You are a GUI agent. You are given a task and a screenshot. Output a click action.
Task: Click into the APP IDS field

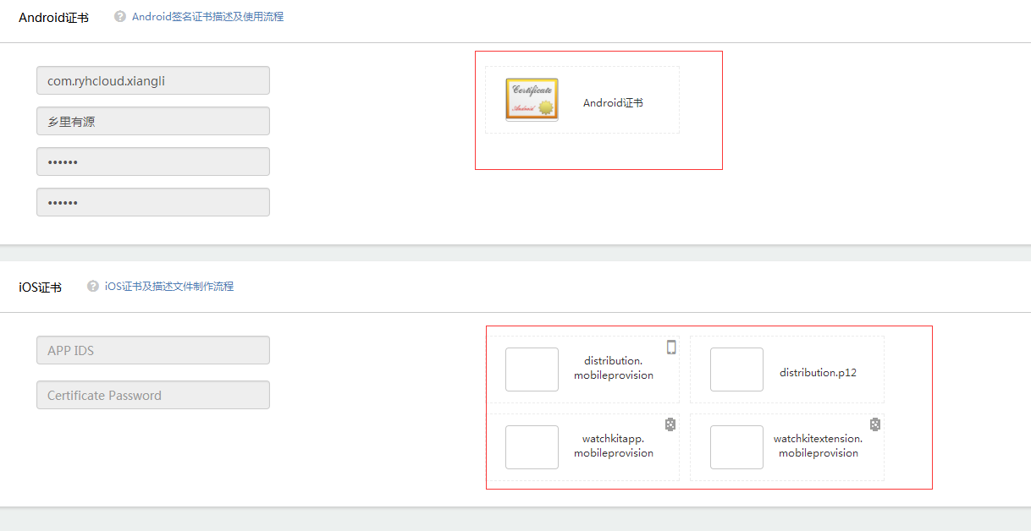coord(152,351)
